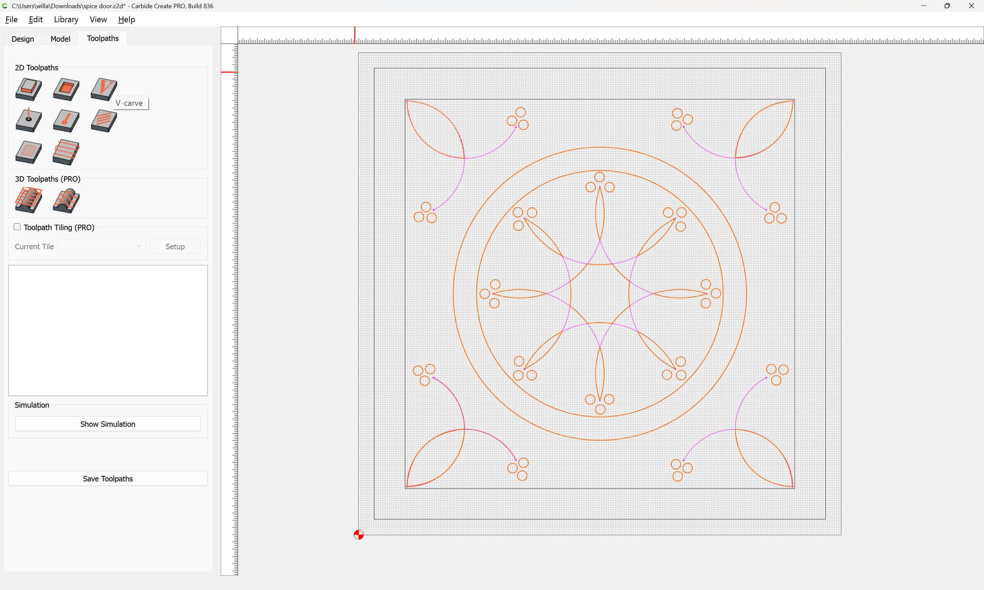Viewport: 984px width, 590px height.
Task: Choose the V-carve toolpath icon
Action: point(104,89)
